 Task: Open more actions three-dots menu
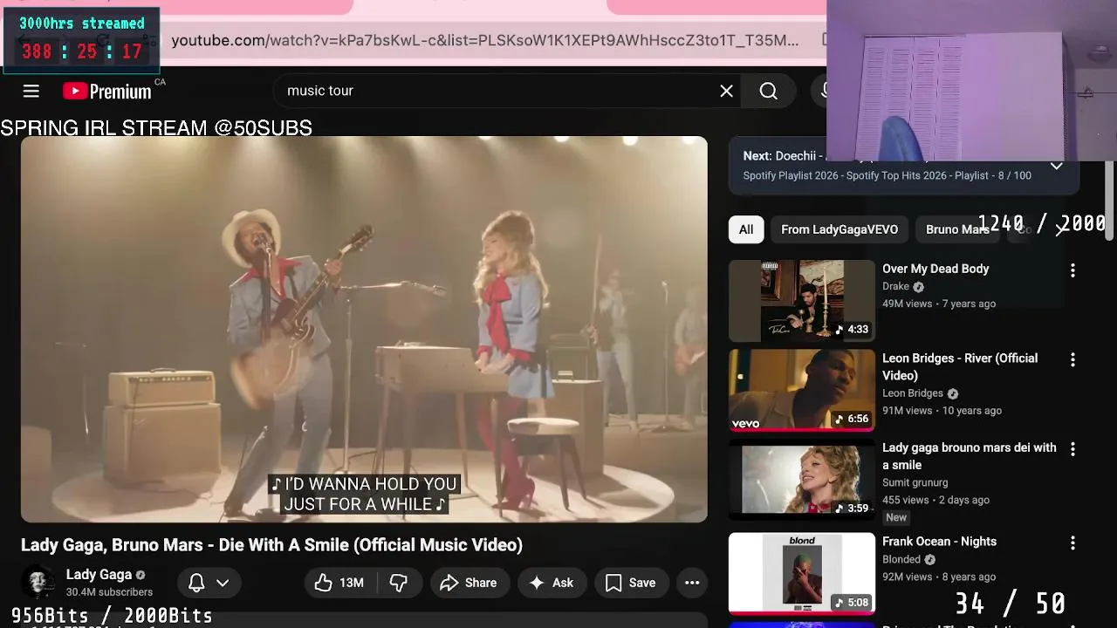click(x=692, y=583)
